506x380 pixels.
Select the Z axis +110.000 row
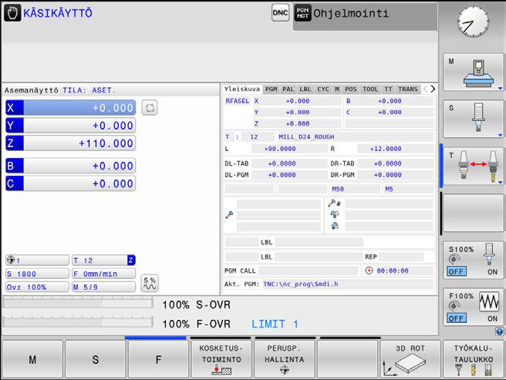(71, 143)
